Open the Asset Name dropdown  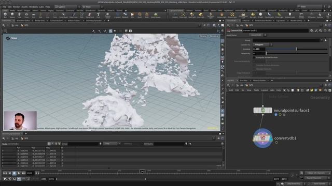257,35
